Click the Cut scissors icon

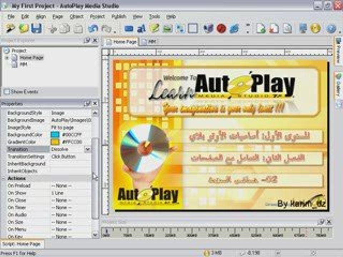click(52, 29)
